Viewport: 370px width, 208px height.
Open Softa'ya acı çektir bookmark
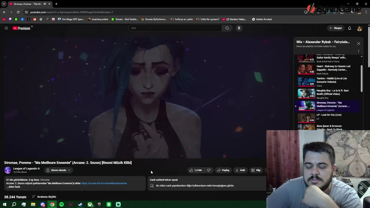182,19
